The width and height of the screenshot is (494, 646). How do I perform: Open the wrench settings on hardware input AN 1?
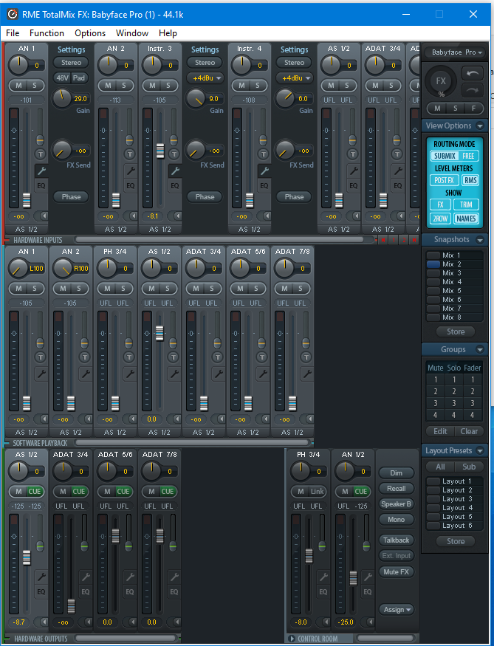coord(41,171)
